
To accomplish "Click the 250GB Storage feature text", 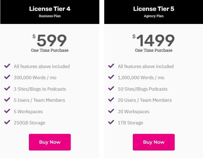I will tap(29, 123).
